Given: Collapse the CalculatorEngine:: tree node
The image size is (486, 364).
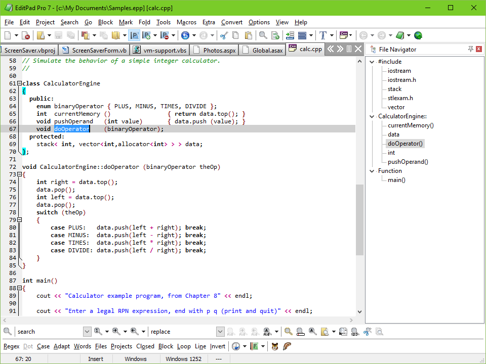Looking at the screenshot, I should pos(372,116).
